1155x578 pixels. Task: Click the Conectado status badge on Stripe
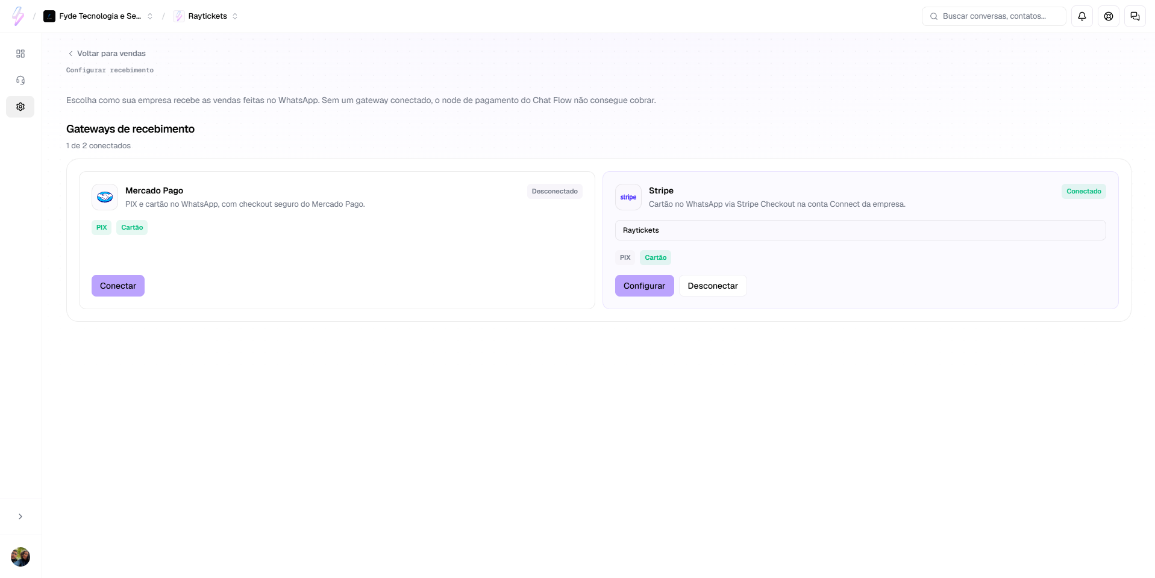(x=1084, y=191)
